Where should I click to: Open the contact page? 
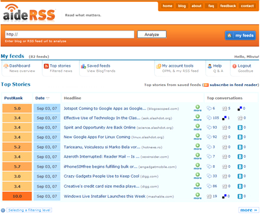[247, 6]
